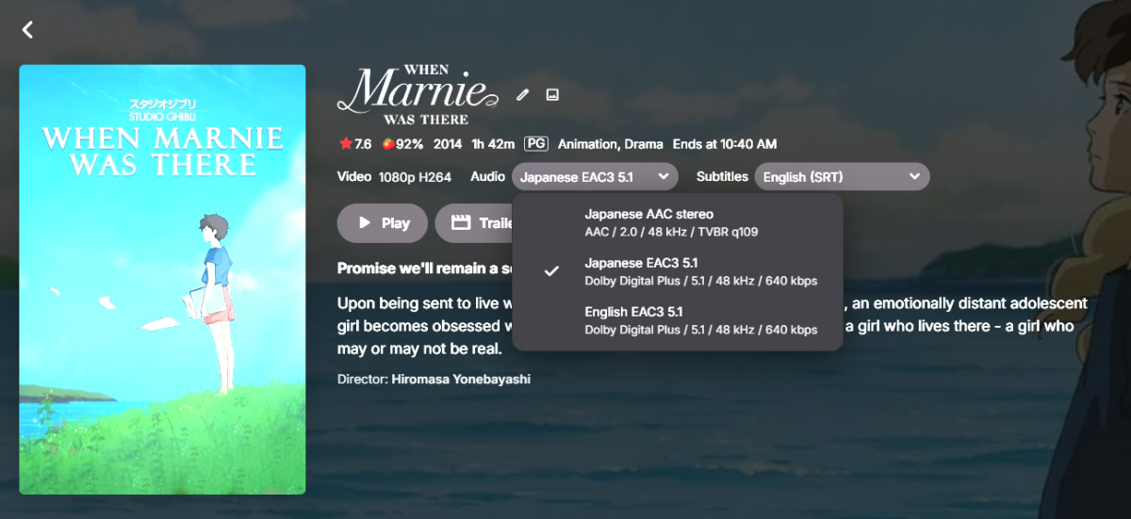Viewport: 1131px width, 519px height.
Task: Click the 2014 release year
Action: [x=448, y=144]
